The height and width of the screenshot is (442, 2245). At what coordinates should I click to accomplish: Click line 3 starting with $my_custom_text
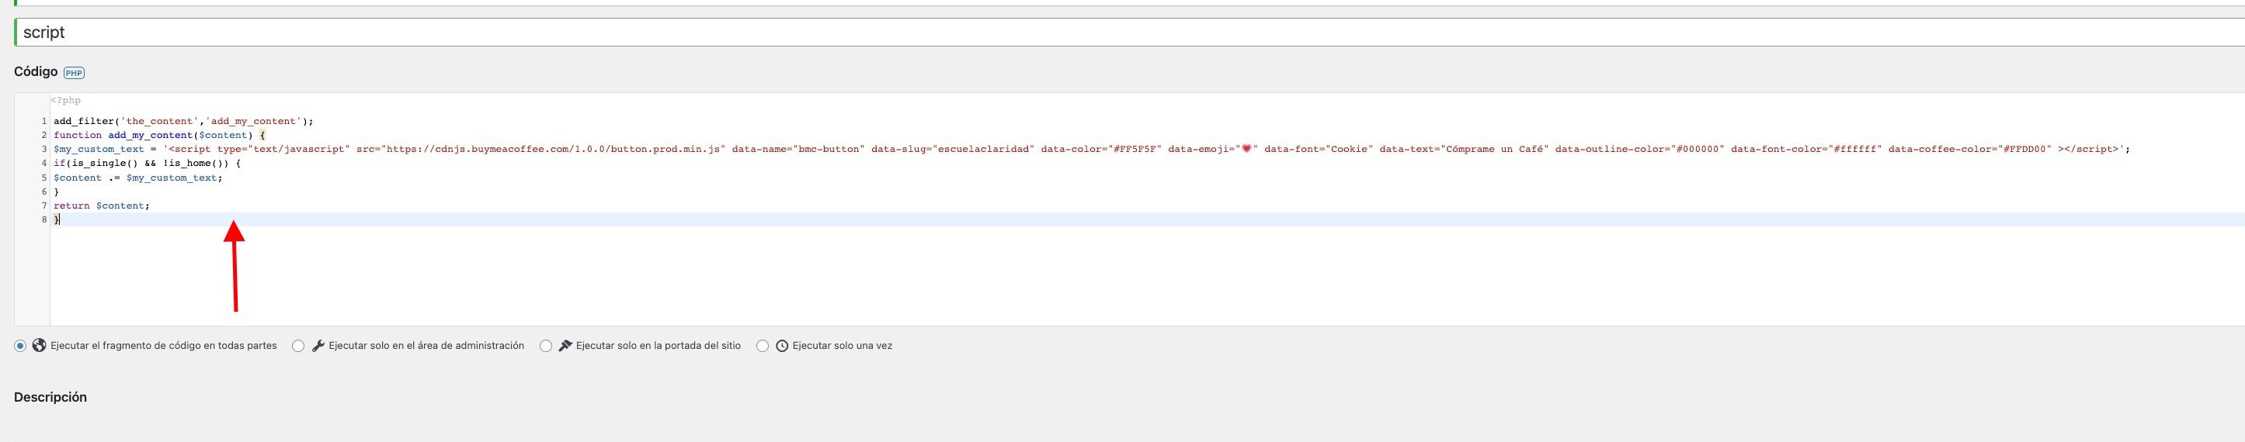(1091, 149)
